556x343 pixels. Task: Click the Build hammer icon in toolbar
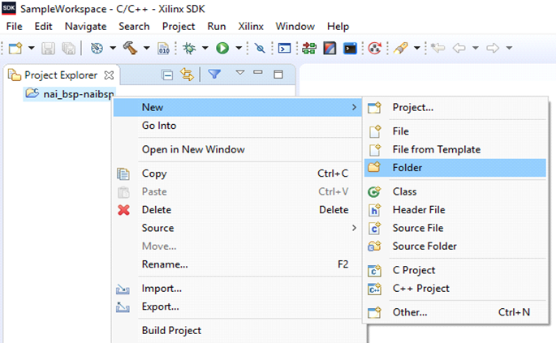pos(130,48)
